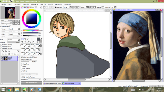The height and width of the screenshot is (92, 164).
Task: Swap foreground and background colors
Action: coord(41,38)
